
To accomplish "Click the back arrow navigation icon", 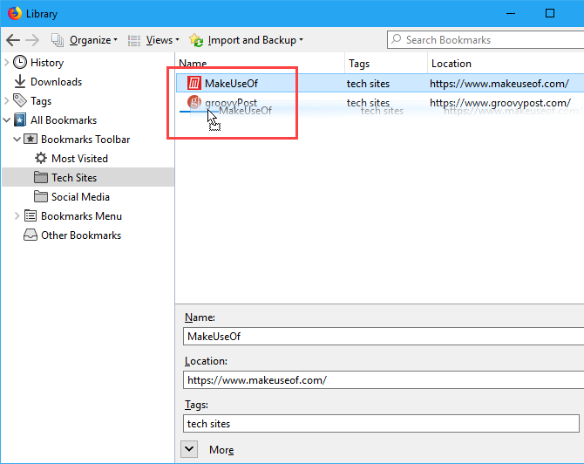I will (12, 40).
